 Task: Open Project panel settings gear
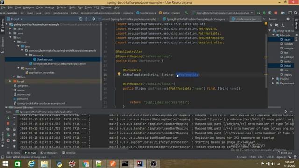(93, 19)
